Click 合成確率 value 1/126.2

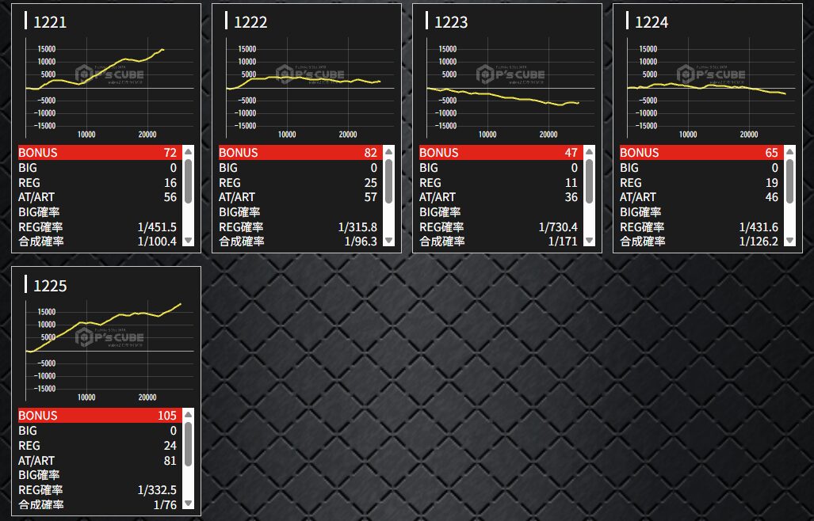tap(759, 241)
